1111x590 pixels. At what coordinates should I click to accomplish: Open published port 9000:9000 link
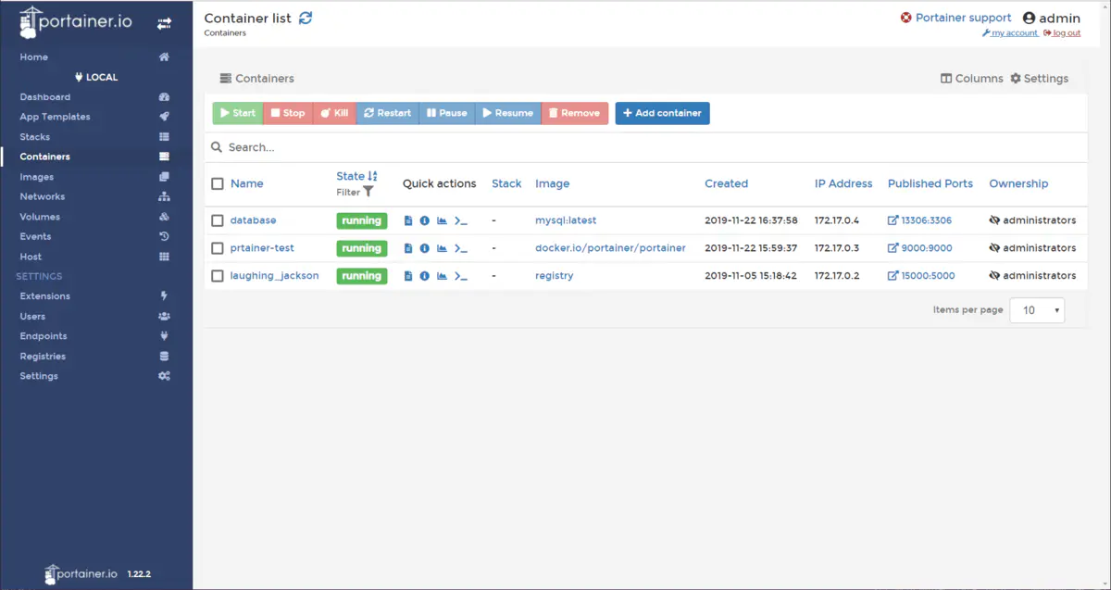[x=919, y=248]
